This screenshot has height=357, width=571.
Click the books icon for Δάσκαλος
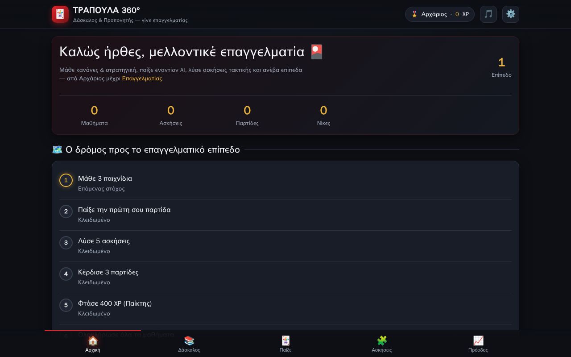[189, 341]
